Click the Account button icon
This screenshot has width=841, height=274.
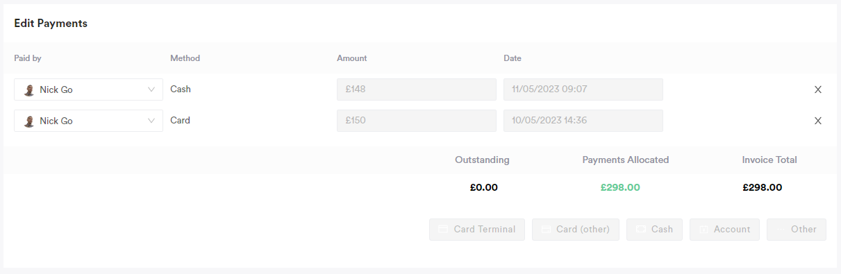[703, 229]
